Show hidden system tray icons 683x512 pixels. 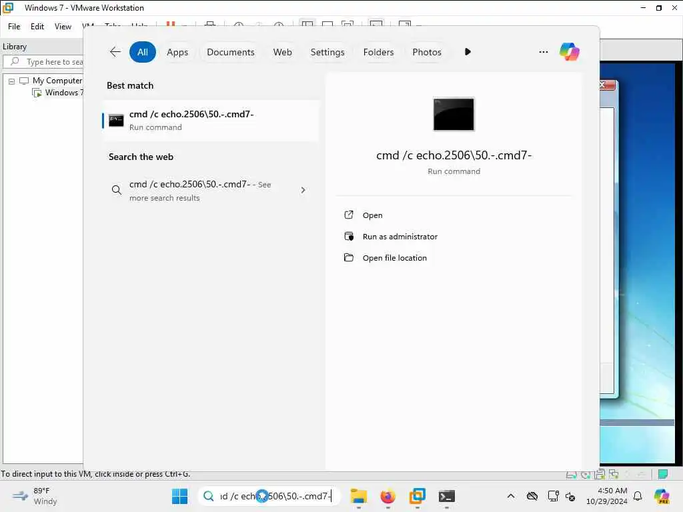tap(511, 496)
